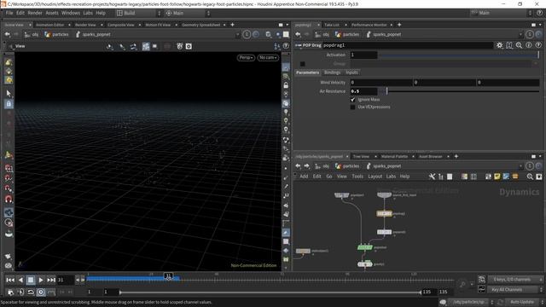Toggle pin on the parameter pane
Viewport: 546px width, 307px height.
[538, 34]
